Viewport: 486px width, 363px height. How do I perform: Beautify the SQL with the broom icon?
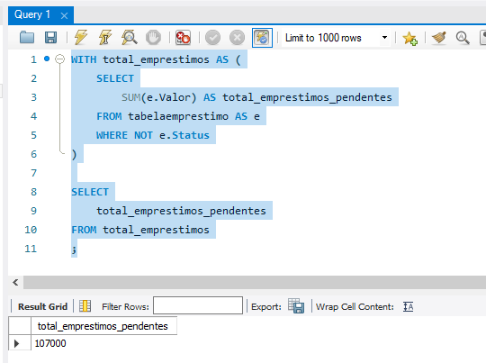tap(439, 38)
